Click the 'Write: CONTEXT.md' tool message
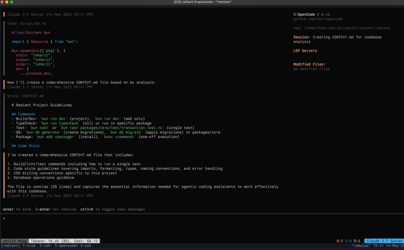This screenshot has height=250, width=404. pos(26,96)
